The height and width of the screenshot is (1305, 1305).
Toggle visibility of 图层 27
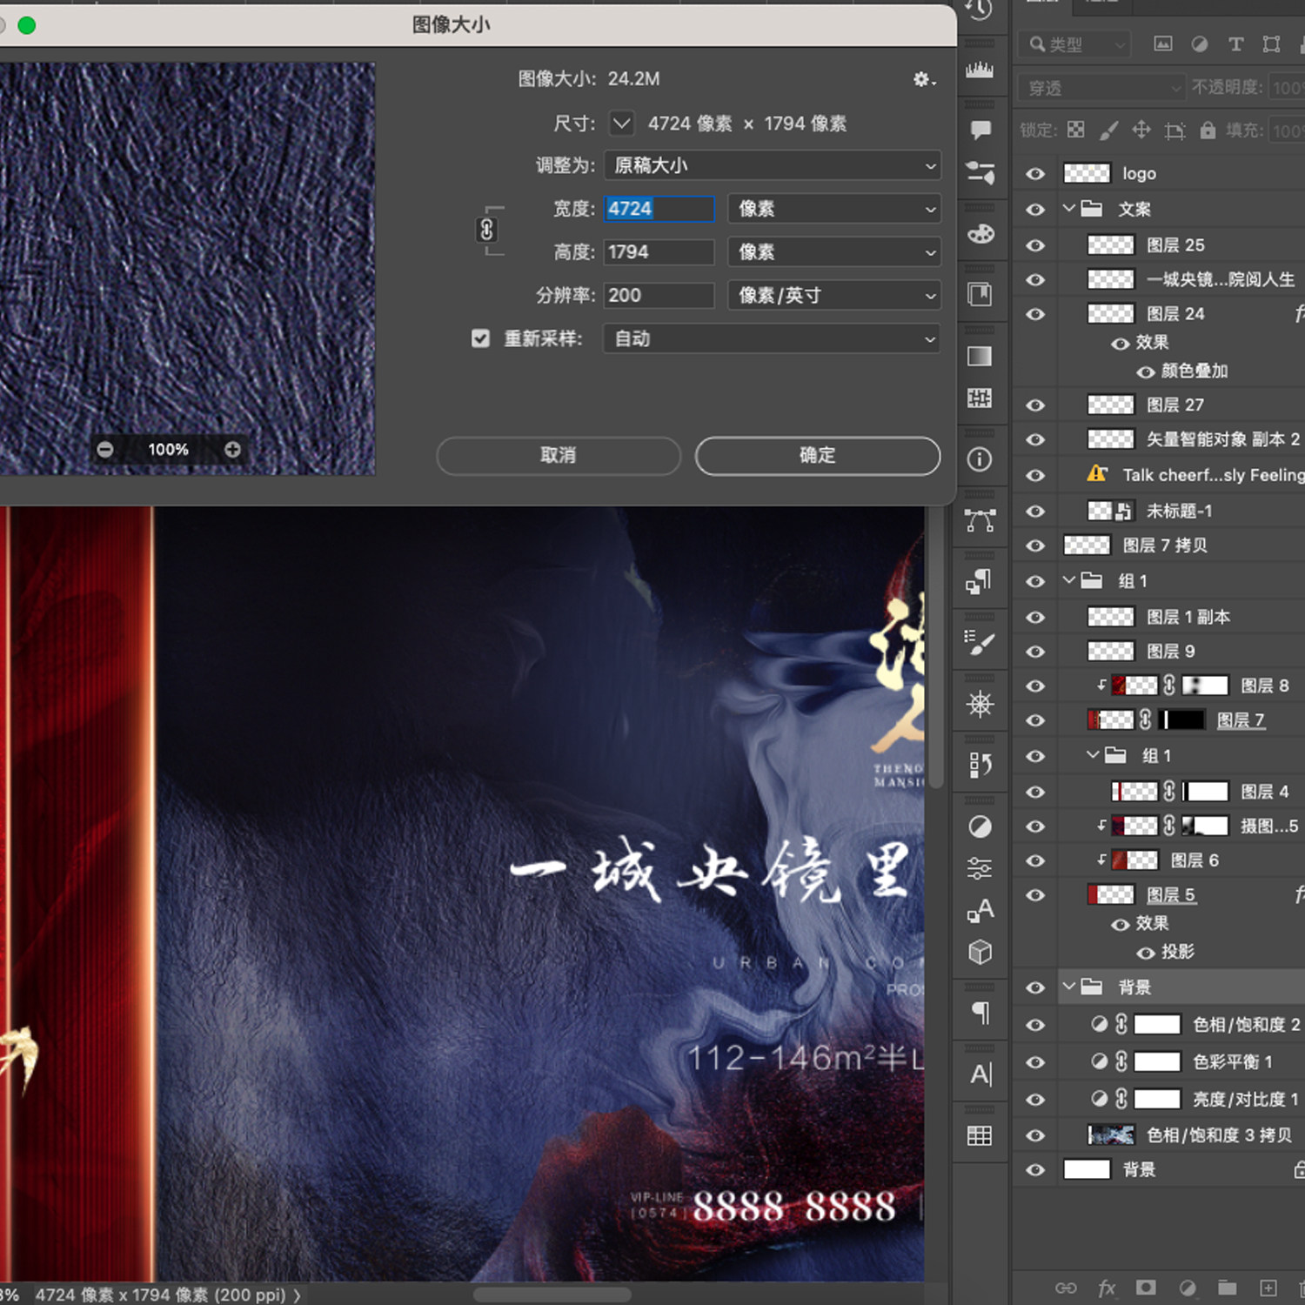[1035, 405]
